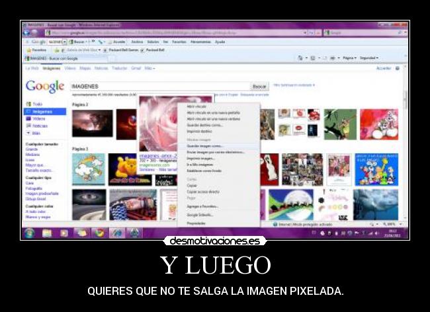Open Gmail from Google top navigation
The width and height of the screenshot is (430, 312).
pyautogui.click(x=136, y=68)
